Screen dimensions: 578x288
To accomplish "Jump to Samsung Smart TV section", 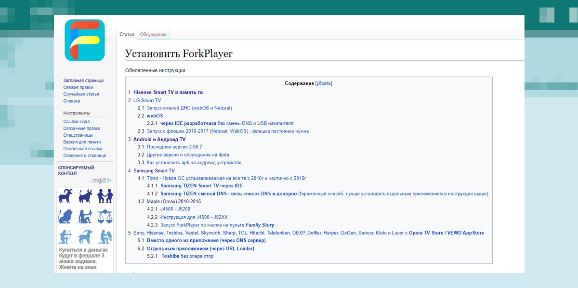I will pos(154,170).
